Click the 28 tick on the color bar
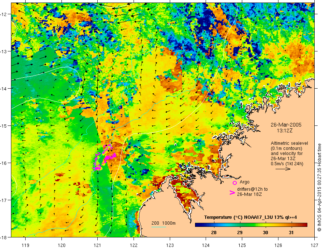322x248 pixels. point(214,232)
